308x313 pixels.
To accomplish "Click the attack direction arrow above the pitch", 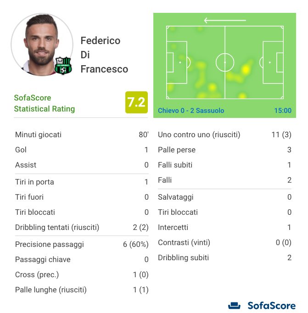I will pyautogui.click(x=225, y=20).
